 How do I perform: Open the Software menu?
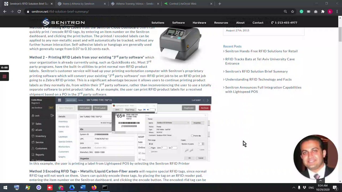tap(178, 23)
